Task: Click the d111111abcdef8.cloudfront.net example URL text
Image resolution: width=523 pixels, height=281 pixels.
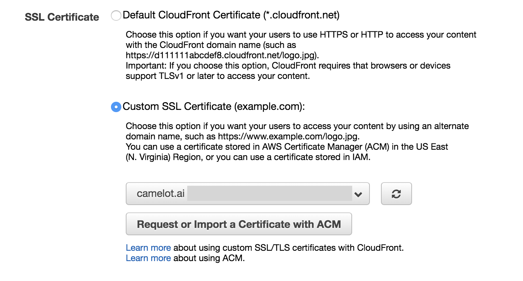Action: [222, 56]
